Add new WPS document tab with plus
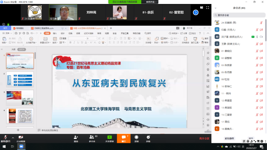This screenshot has height=150, width=267. click(x=111, y=28)
